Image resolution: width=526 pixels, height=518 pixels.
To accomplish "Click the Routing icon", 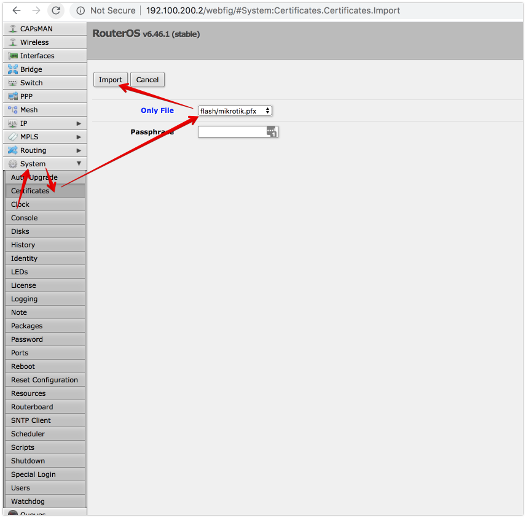I will pyautogui.click(x=13, y=150).
